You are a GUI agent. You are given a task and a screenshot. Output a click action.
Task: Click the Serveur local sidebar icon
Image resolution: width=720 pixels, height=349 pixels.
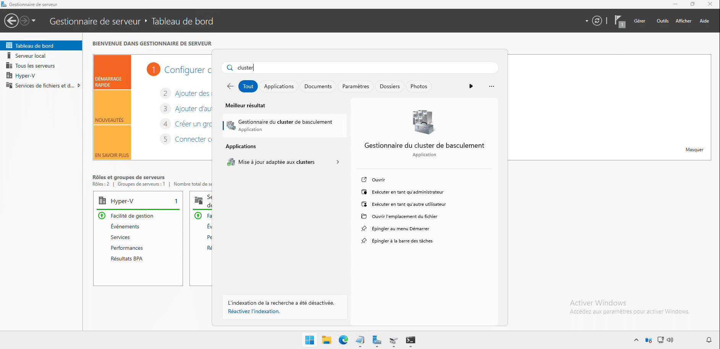coord(9,56)
